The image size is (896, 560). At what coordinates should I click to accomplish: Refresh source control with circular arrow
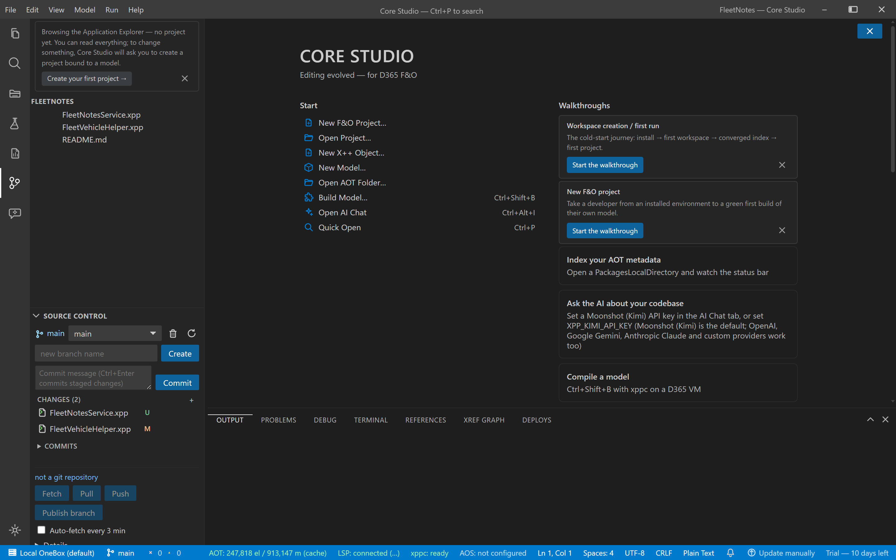pyautogui.click(x=191, y=333)
